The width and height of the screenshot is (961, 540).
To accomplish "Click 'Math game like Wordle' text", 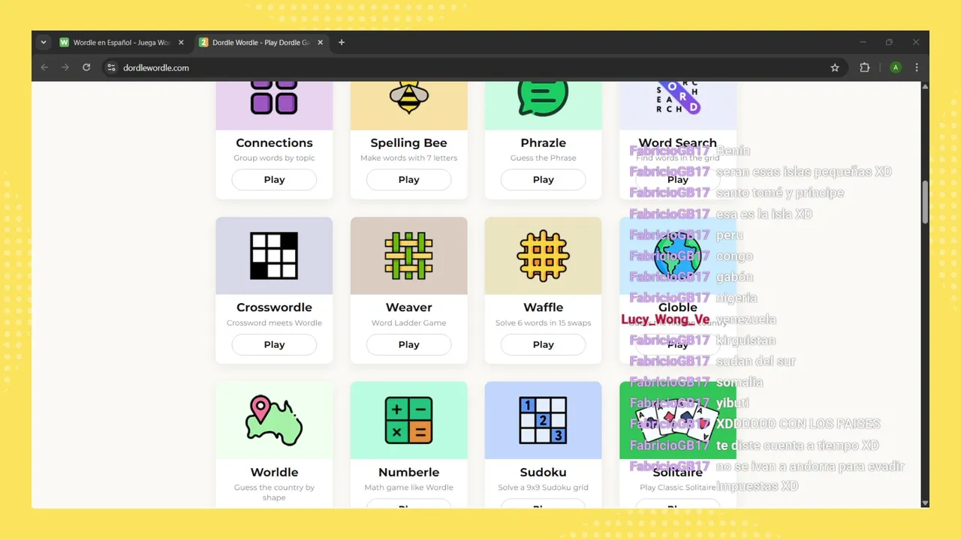I will [409, 487].
